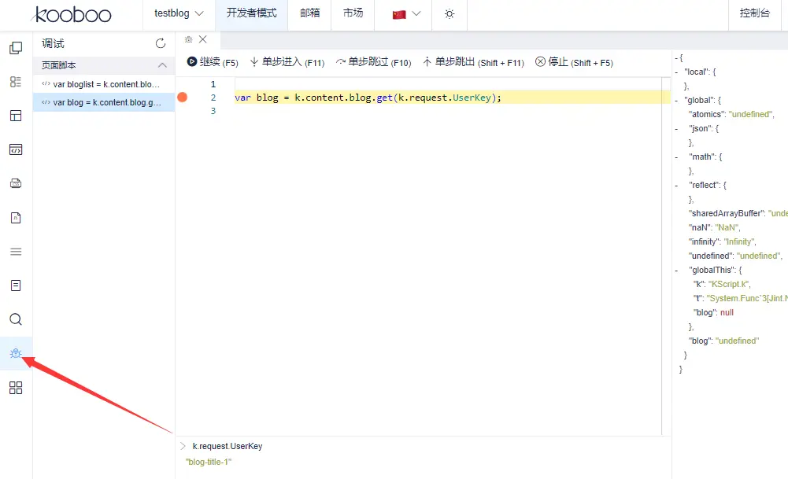The height and width of the screenshot is (479, 788).
Task: Collapse the "globalThis" JSON node
Action: pos(676,270)
